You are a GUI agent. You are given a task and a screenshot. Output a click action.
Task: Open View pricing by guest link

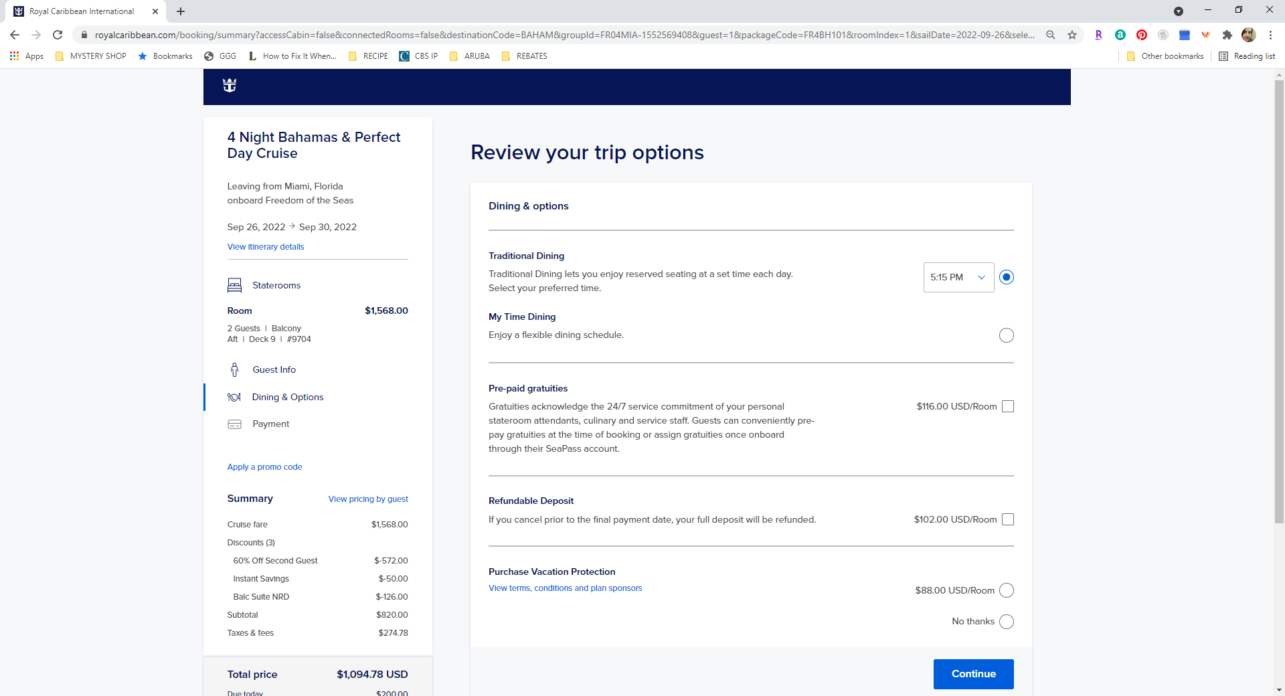pos(368,499)
